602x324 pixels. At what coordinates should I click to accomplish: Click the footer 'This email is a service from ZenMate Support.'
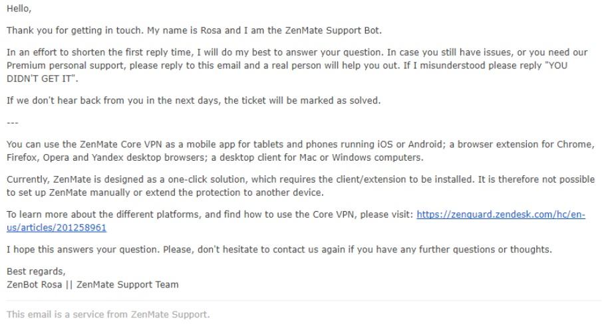click(x=108, y=315)
